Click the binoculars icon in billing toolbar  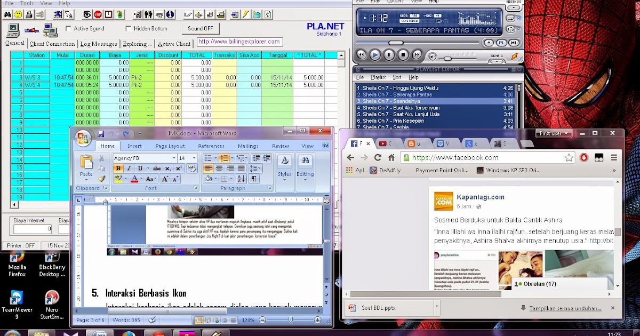(7, 14)
